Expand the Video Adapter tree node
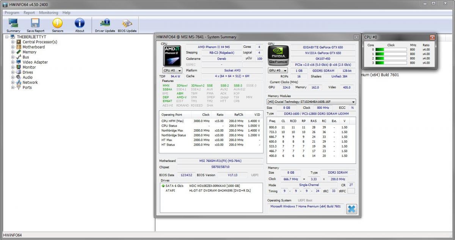Viewport: 455px width, 240px height. (x=13, y=62)
